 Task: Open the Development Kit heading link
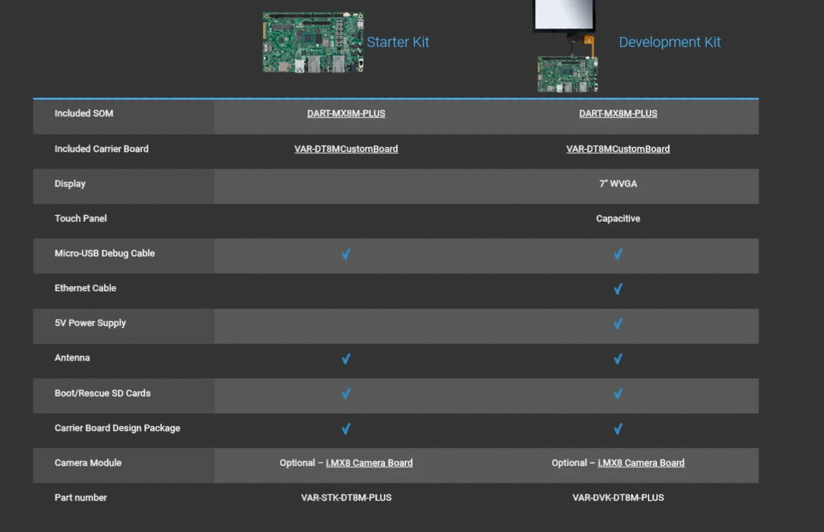(669, 42)
